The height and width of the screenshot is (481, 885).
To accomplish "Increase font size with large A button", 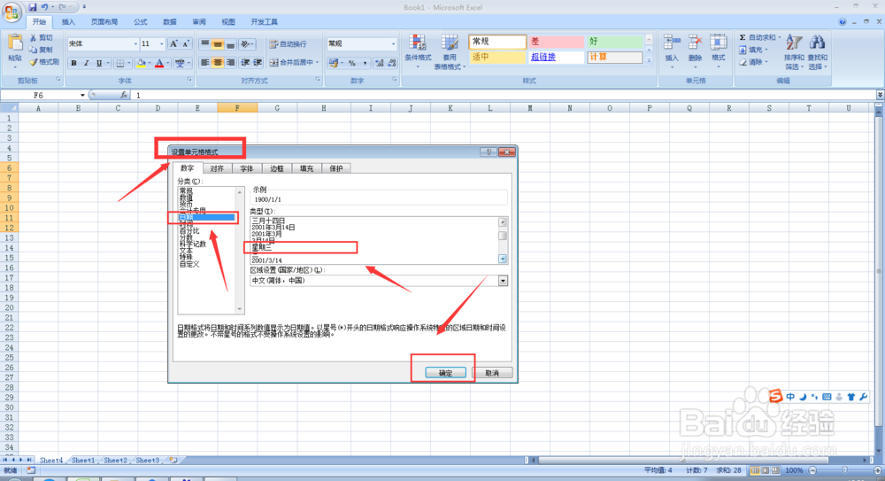I will [x=173, y=44].
